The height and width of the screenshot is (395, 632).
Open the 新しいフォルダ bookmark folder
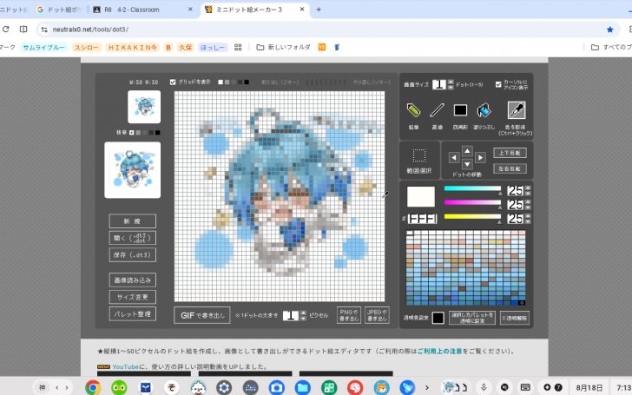tap(284, 48)
